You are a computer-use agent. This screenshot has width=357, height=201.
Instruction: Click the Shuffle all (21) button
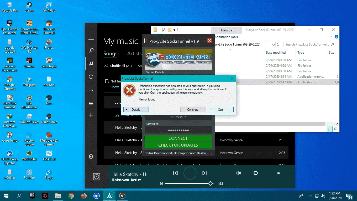click(118, 66)
